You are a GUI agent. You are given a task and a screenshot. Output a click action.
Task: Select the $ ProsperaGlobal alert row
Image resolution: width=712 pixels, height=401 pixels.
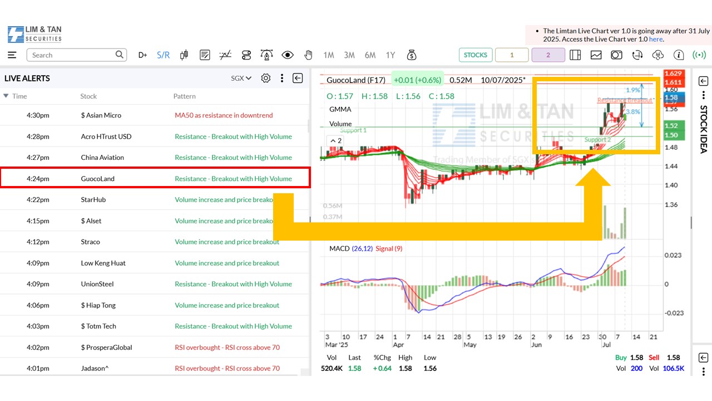coord(155,348)
